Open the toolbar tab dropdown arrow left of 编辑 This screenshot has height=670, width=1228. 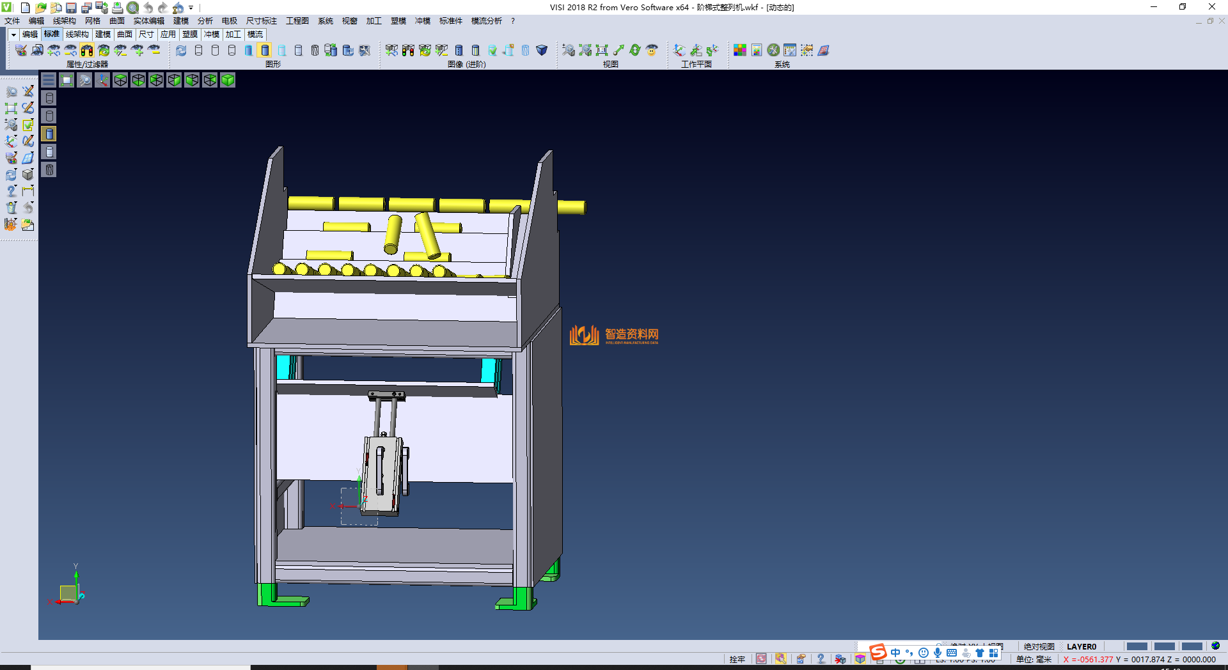pos(13,35)
